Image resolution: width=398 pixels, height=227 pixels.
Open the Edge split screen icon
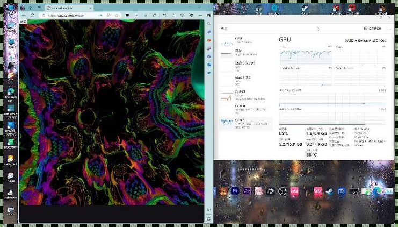coord(164,16)
